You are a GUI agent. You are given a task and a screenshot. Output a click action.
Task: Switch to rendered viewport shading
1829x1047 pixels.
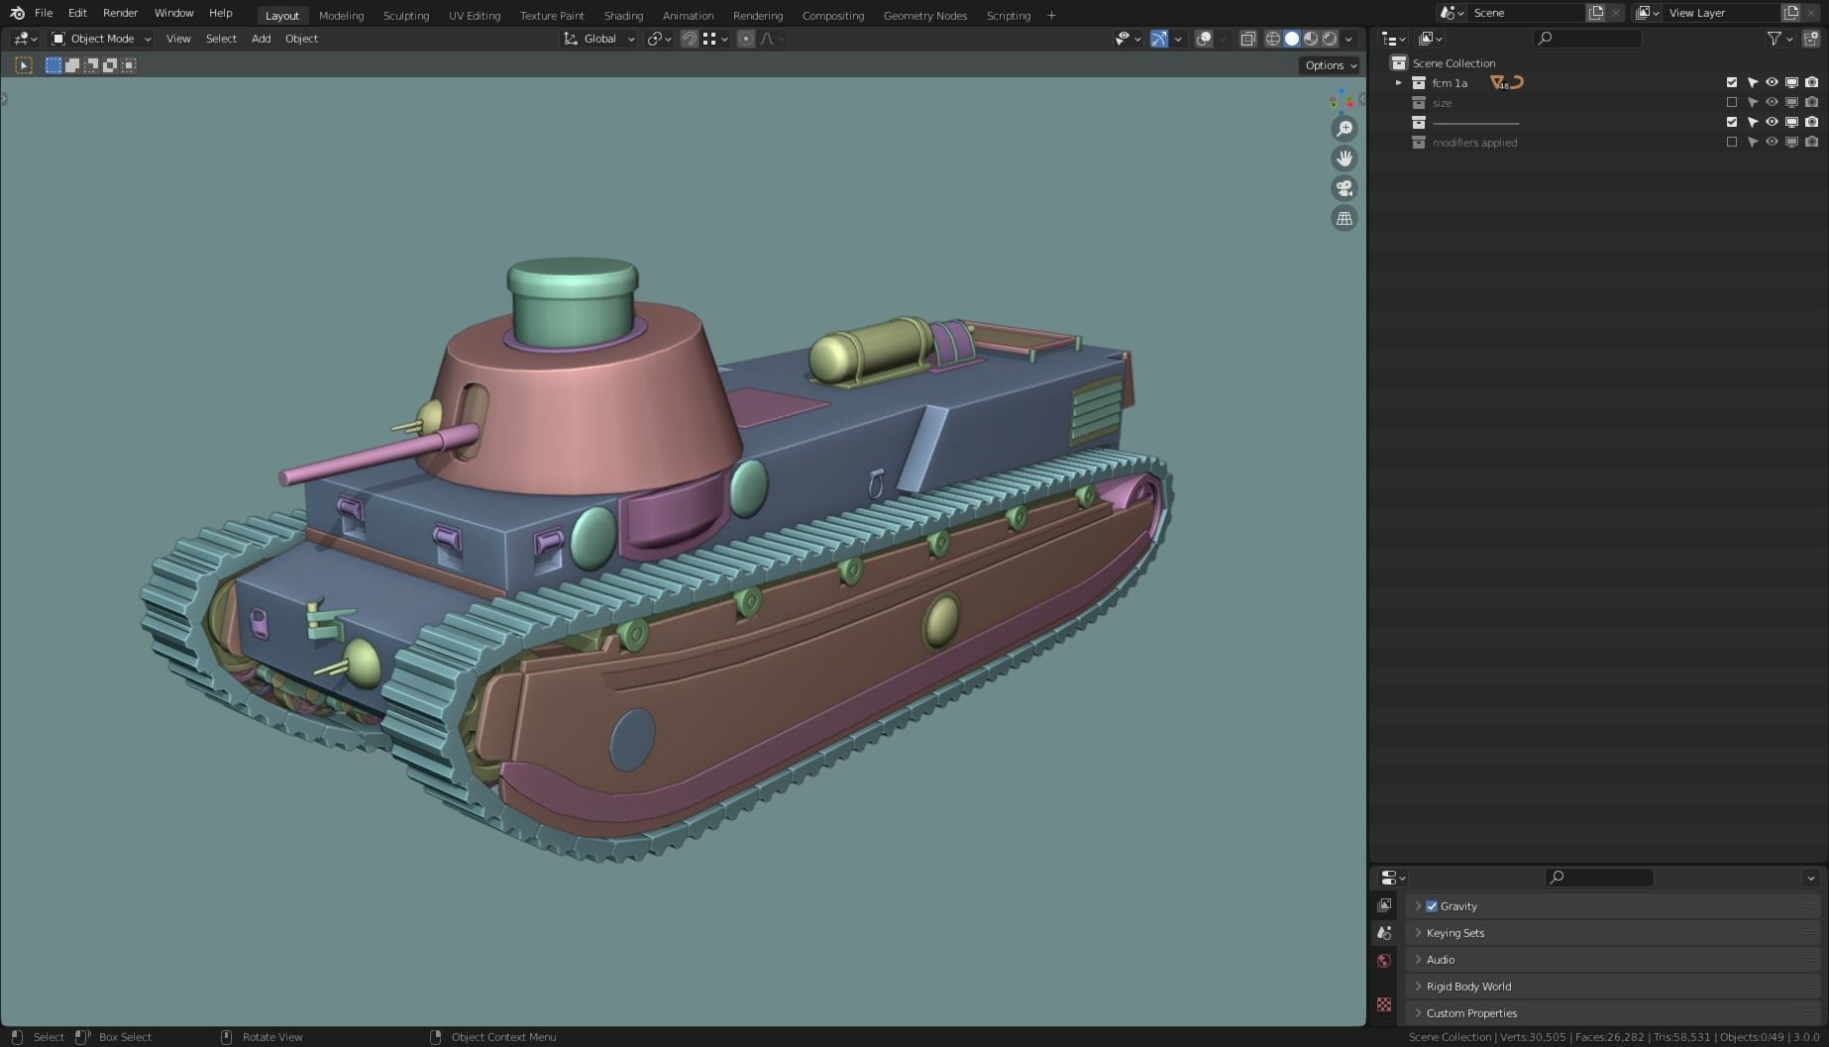click(1330, 39)
